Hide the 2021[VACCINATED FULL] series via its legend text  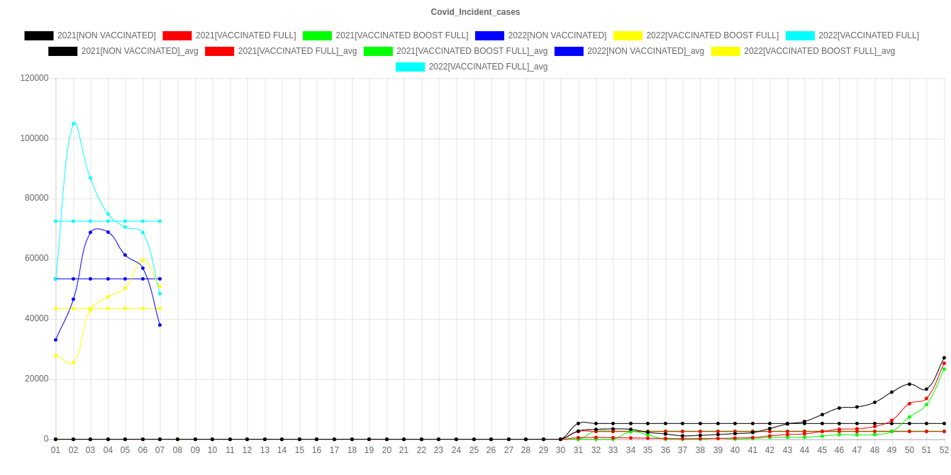pos(245,35)
